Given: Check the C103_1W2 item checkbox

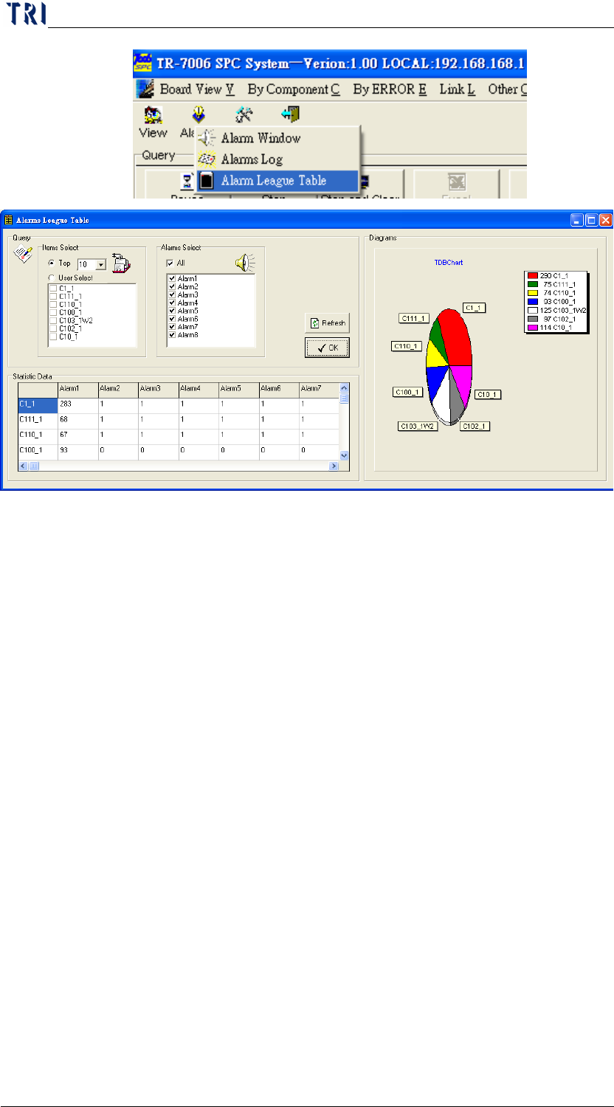Looking at the screenshot, I should pyautogui.click(x=53, y=320).
